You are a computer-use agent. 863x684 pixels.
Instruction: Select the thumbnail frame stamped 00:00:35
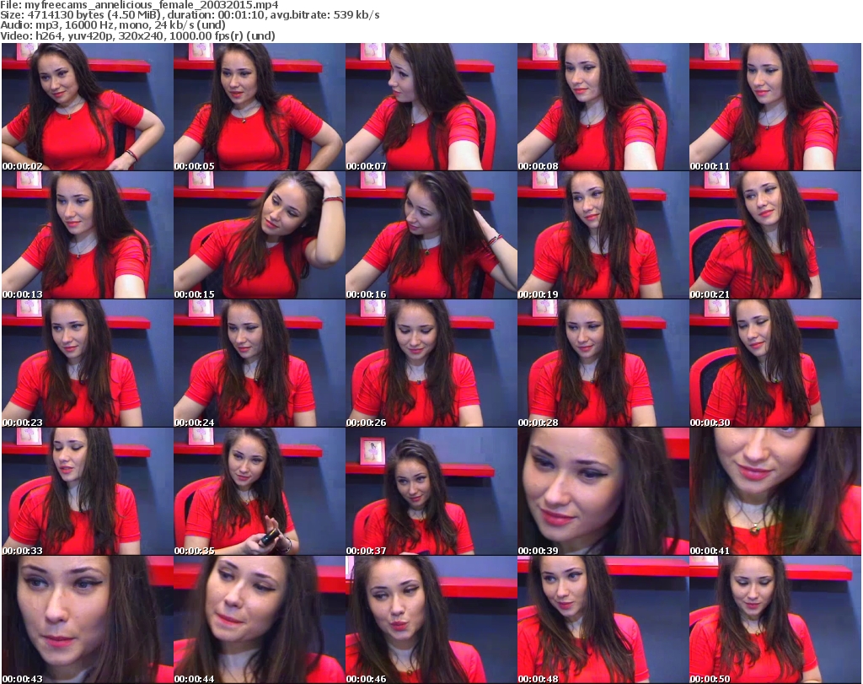pyautogui.click(x=260, y=491)
